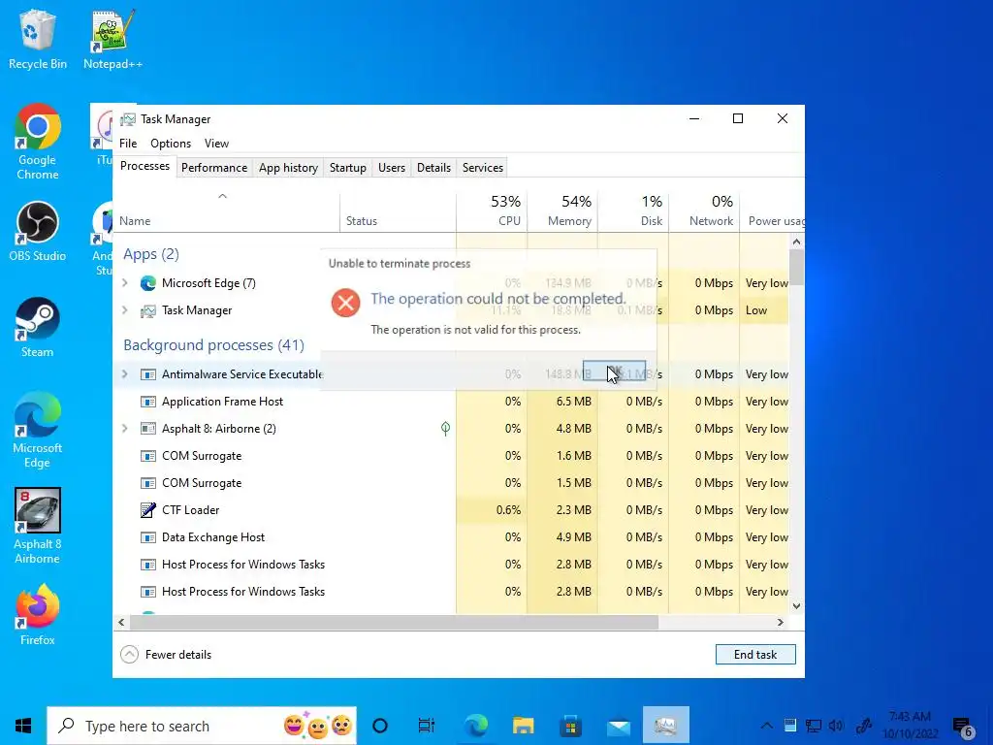The width and height of the screenshot is (993, 745).
Task: Click the Background processes (41) heading
Action: [x=213, y=345]
